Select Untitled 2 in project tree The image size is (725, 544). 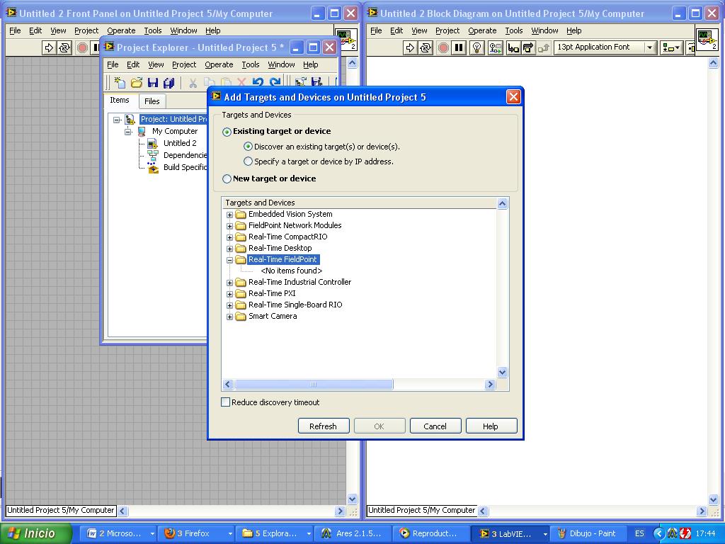tap(180, 143)
